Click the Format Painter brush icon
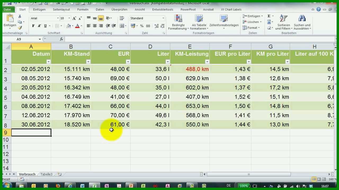 point(20,27)
